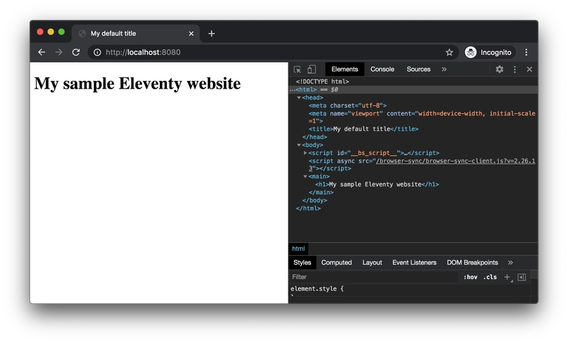Reload the localhost page
The height and width of the screenshot is (343, 568).
(76, 52)
